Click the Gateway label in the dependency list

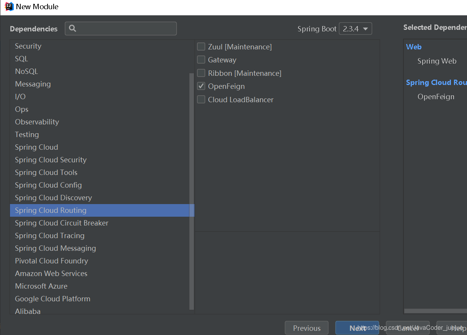[222, 60]
